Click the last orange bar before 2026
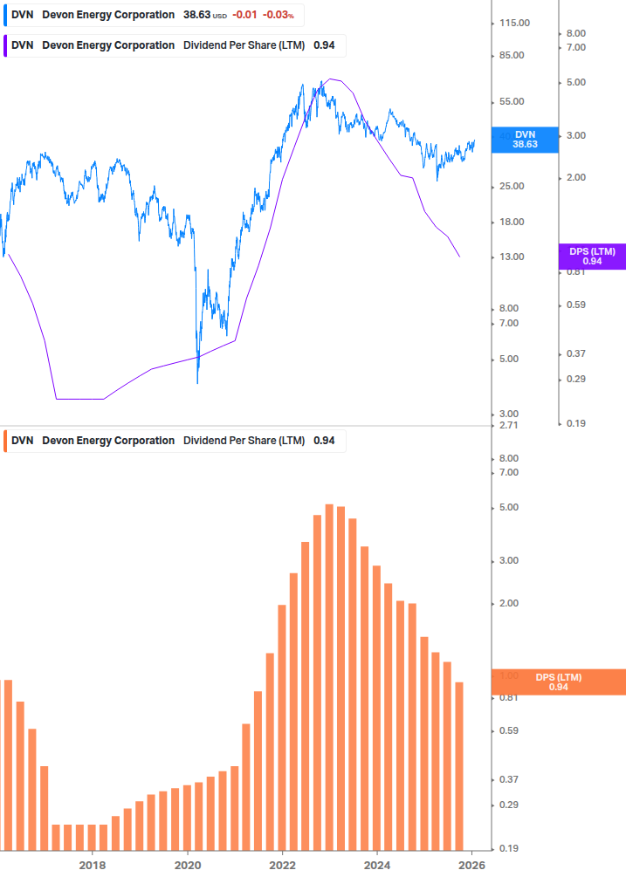This screenshot has height=877, width=626. [x=458, y=765]
